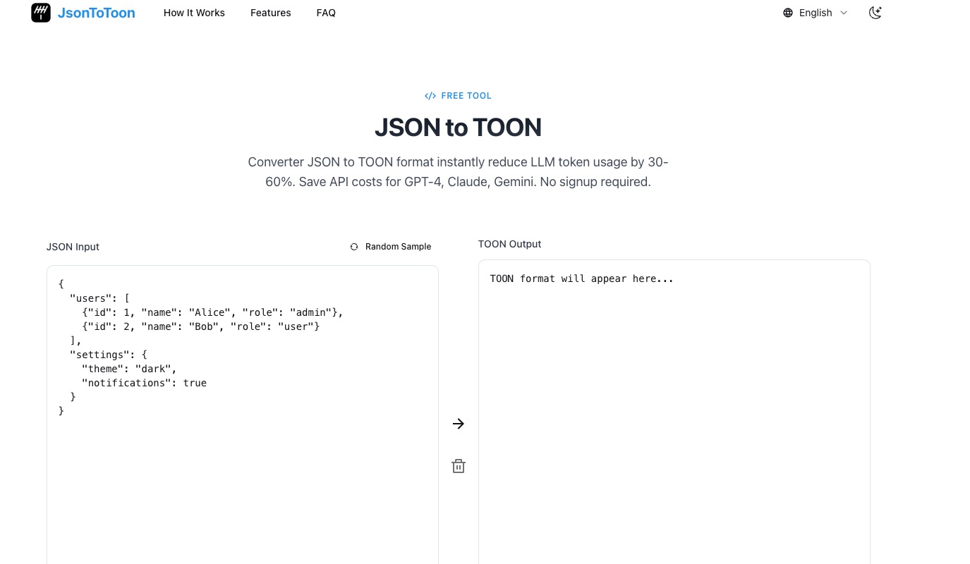
Task: Click the JSON Input label
Action: [73, 247]
